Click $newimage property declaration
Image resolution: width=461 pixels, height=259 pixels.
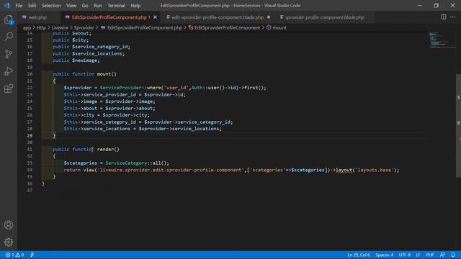[85, 60]
